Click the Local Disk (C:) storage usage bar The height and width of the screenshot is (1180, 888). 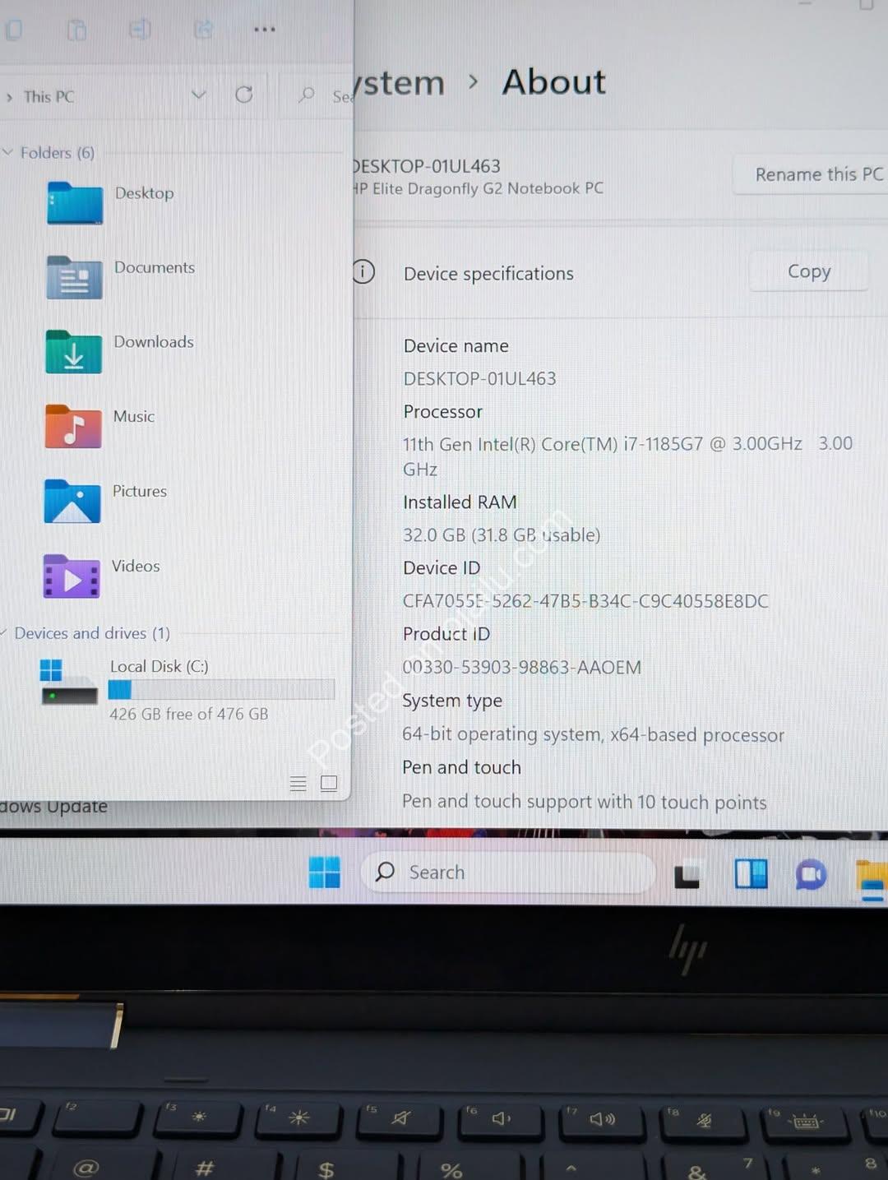[x=221, y=689]
